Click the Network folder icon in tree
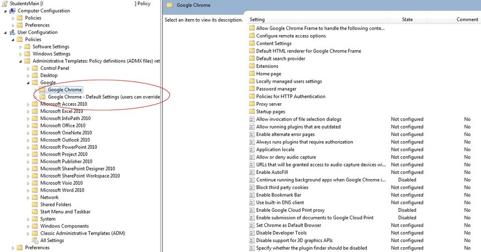 (35, 197)
